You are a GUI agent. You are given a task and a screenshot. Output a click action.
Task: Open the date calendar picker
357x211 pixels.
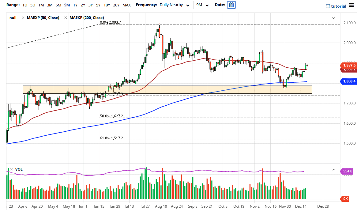point(231,5)
